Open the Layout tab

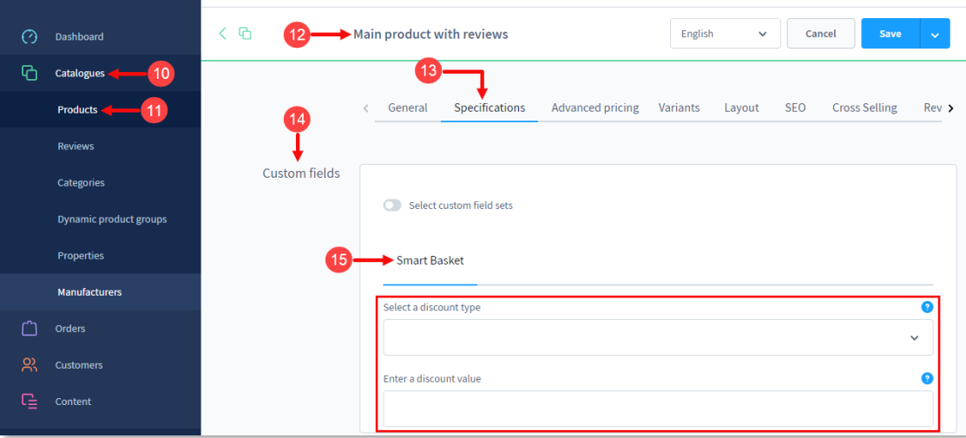point(741,108)
